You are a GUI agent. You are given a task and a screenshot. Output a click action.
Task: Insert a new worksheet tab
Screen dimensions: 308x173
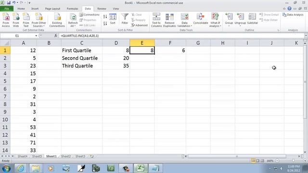(92, 156)
